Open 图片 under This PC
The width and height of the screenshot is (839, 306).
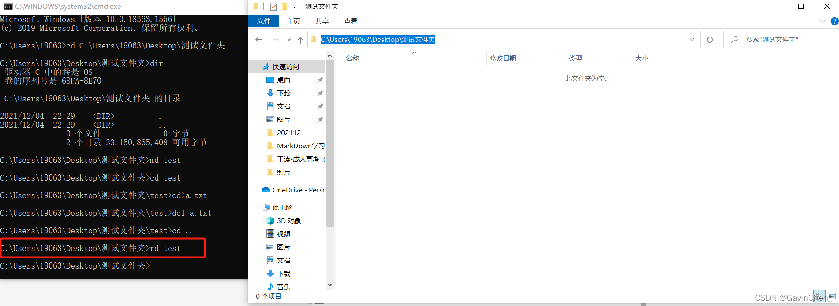(x=284, y=247)
